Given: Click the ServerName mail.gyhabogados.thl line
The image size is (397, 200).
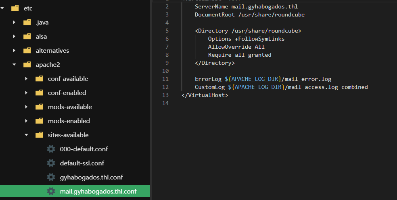Looking at the screenshot, I should [246, 6].
